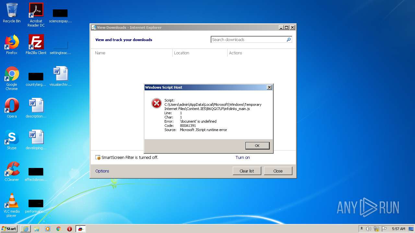The width and height of the screenshot is (415, 233).
Task: Open the Recycle Bin desktop icon
Action: pyautogui.click(x=12, y=13)
